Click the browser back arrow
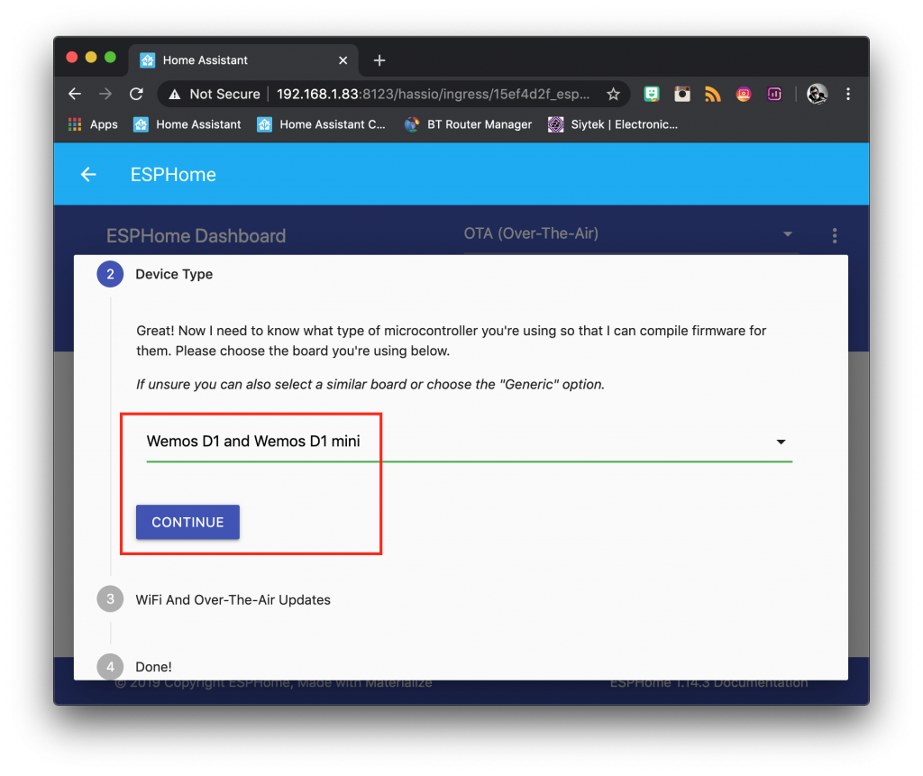 tap(75, 95)
